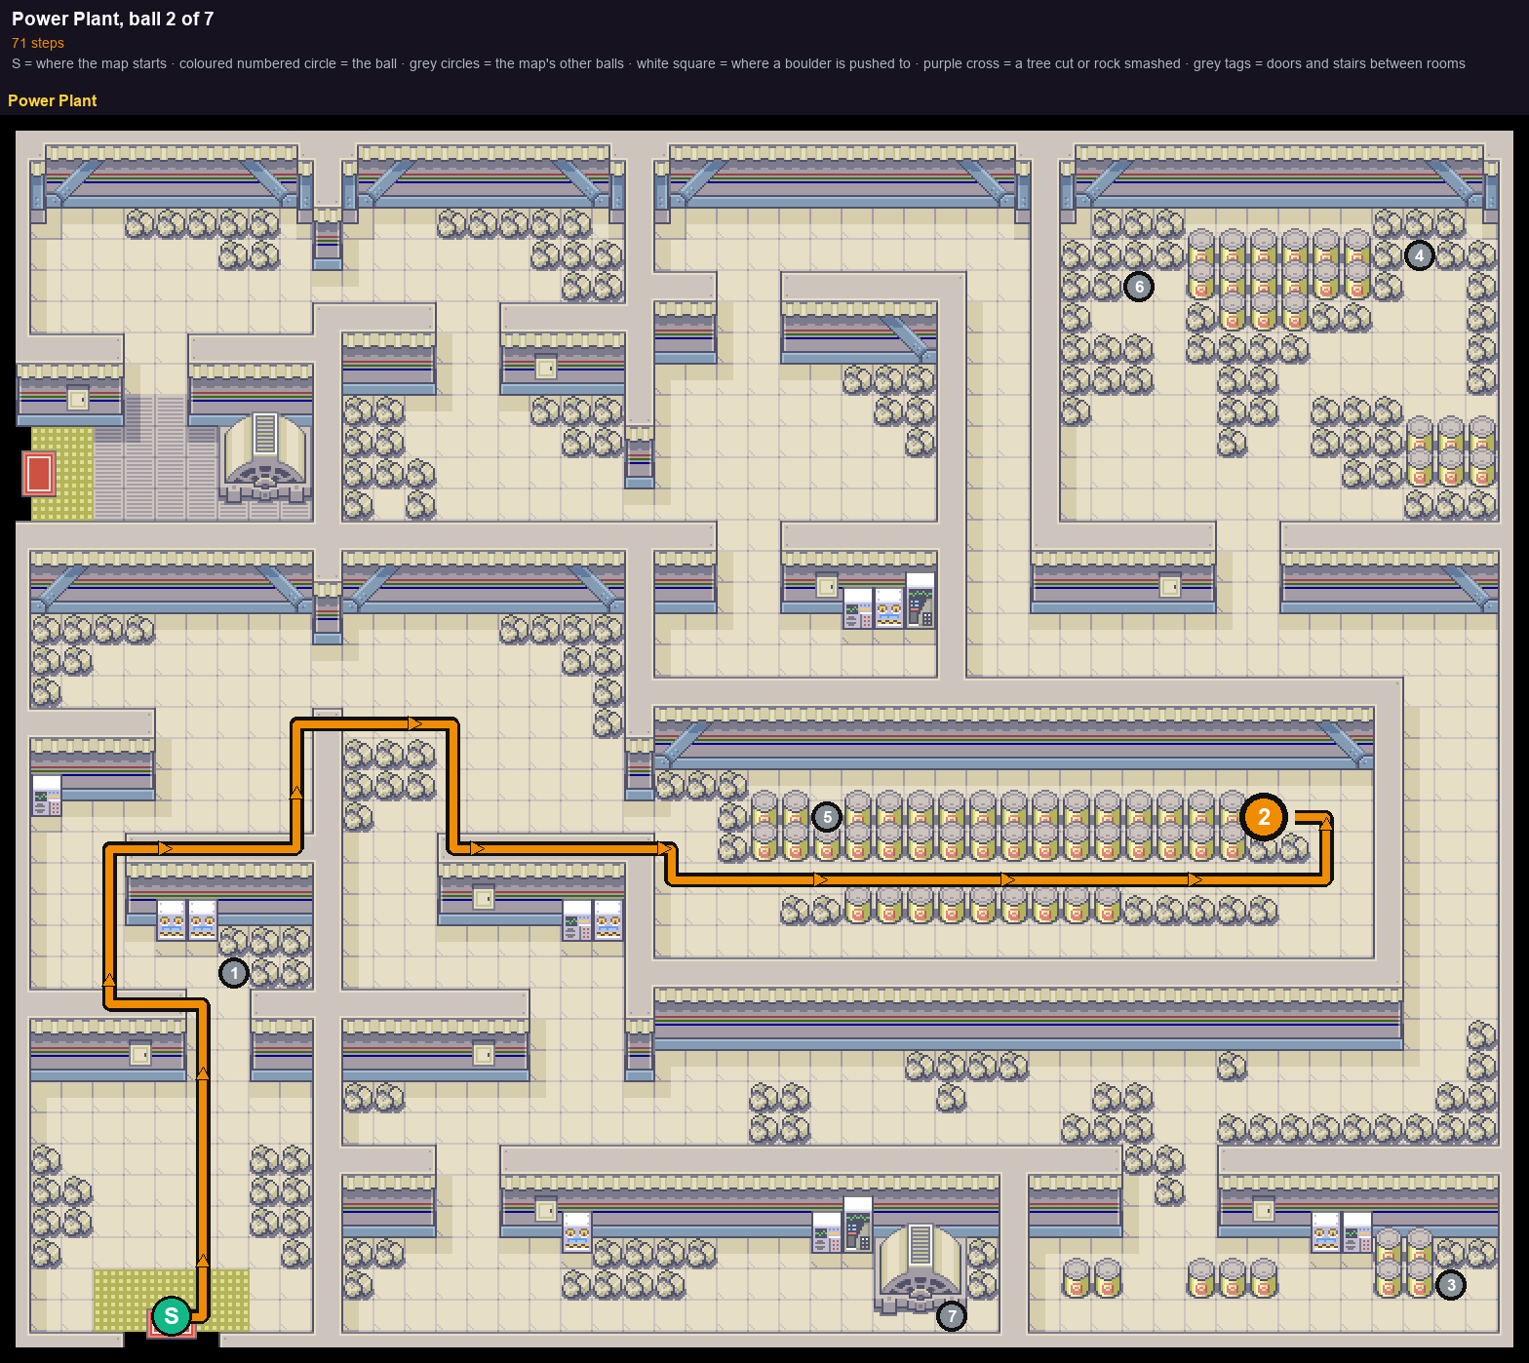Select the grey ball 6 marker
The width and height of the screenshot is (1529, 1363).
point(1139,287)
